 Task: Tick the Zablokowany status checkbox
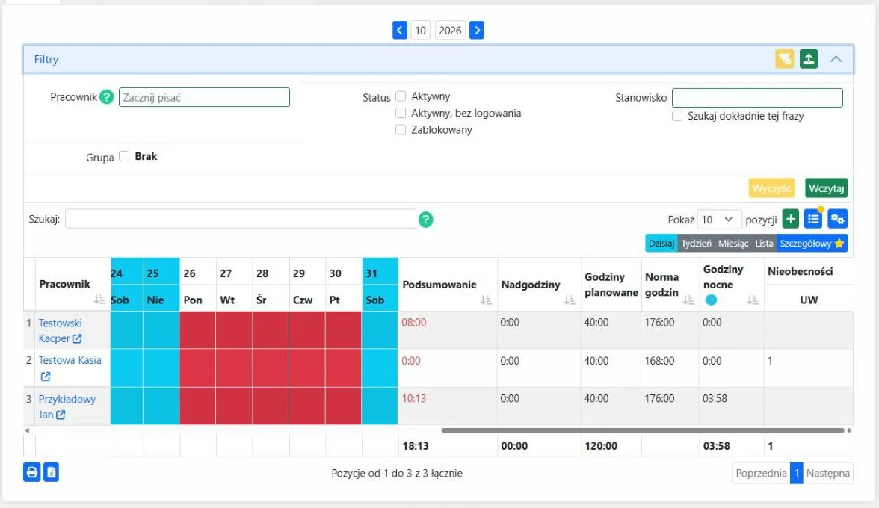(x=401, y=130)
